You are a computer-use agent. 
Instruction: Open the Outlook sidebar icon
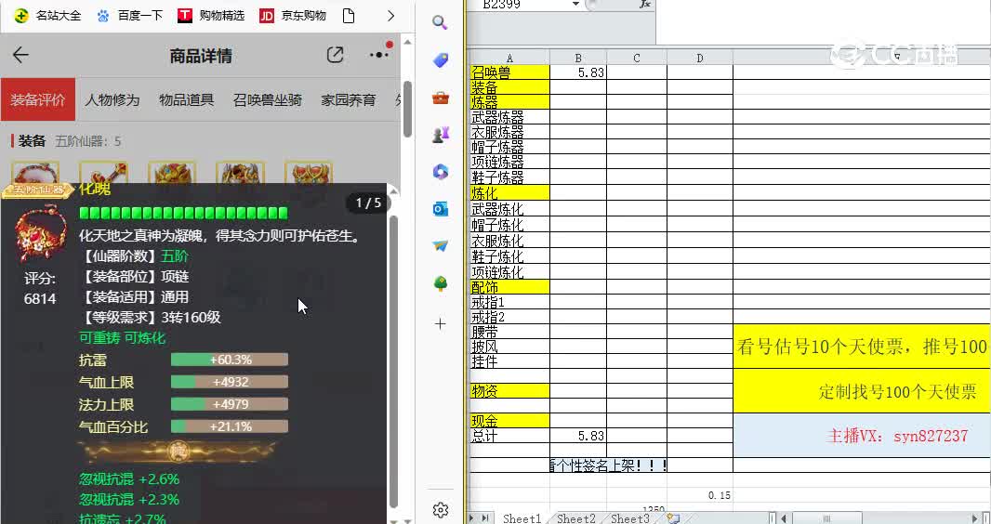441,209
